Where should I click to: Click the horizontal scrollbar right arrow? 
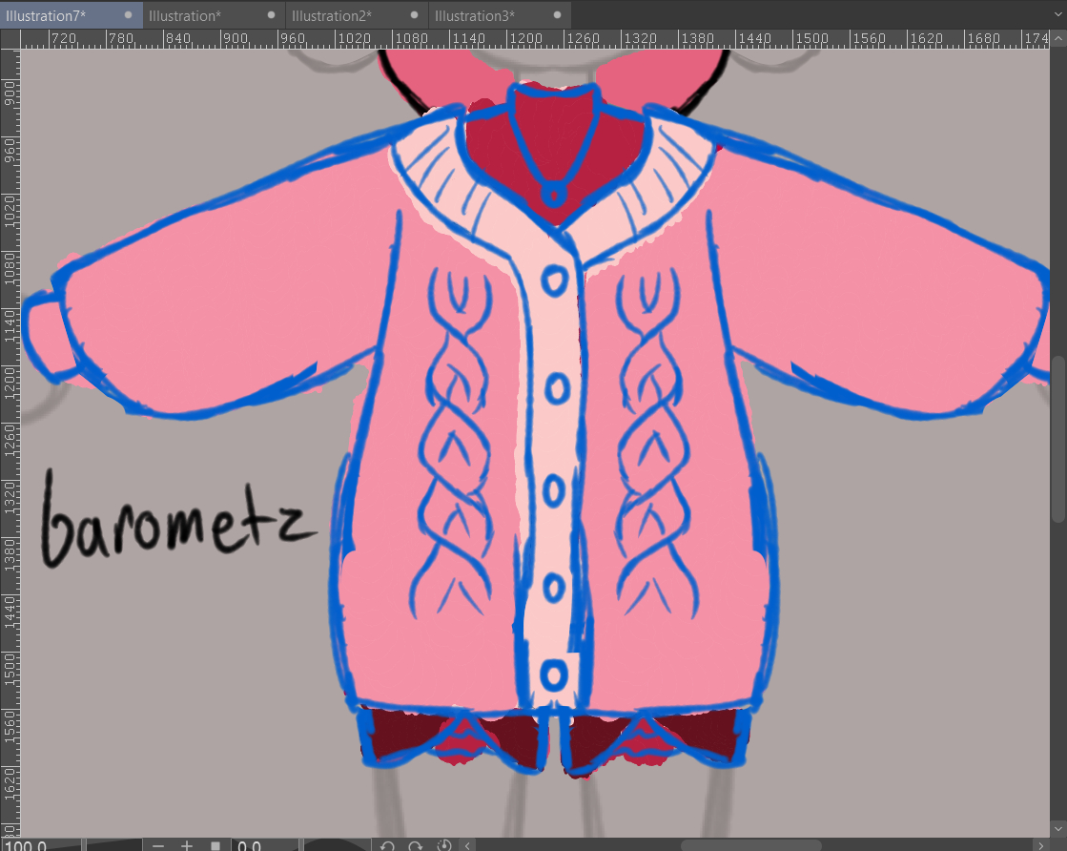coord(1040,845)
